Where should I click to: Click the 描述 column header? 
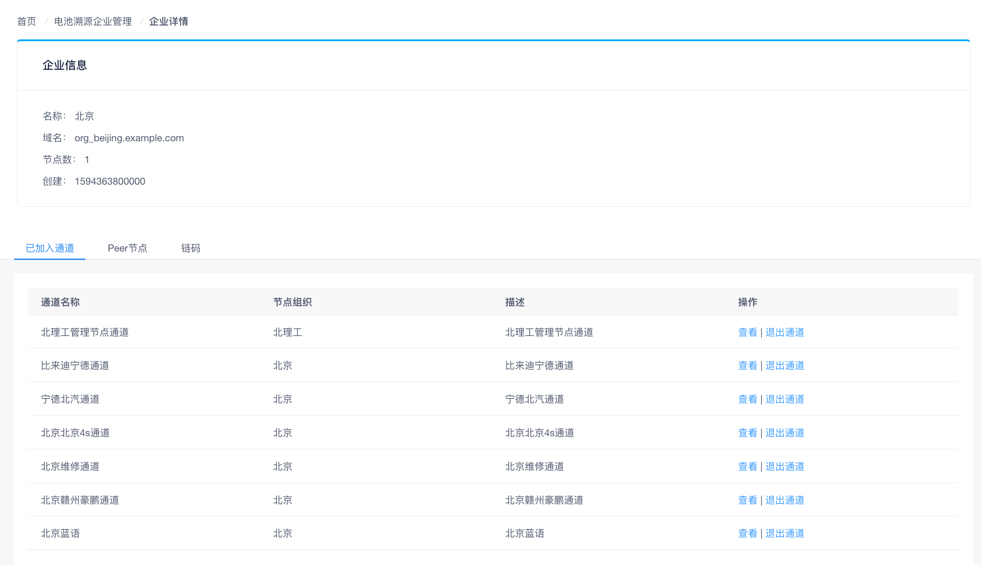(x=515, y=302)
